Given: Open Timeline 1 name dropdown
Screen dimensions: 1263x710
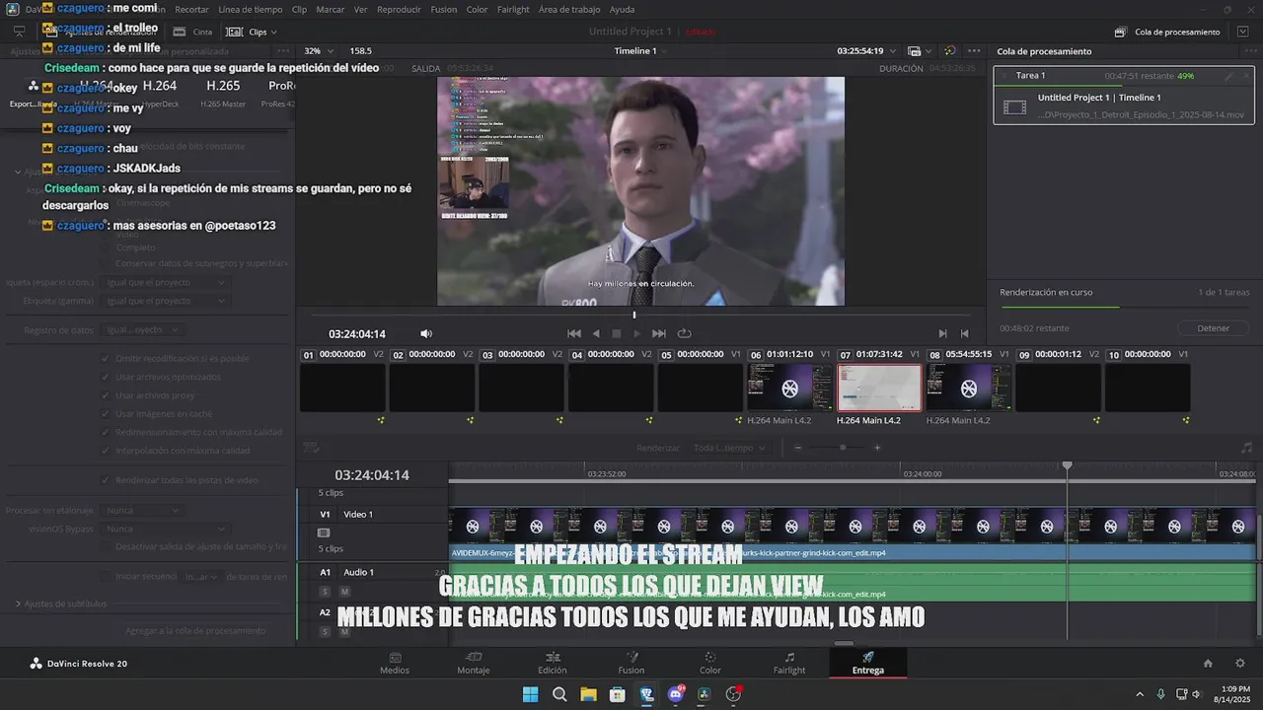Looking at the screenshot, I should coord(641,51).
